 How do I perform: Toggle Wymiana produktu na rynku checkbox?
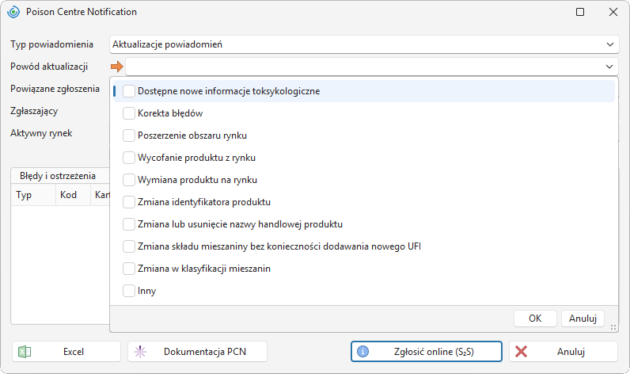129,180
